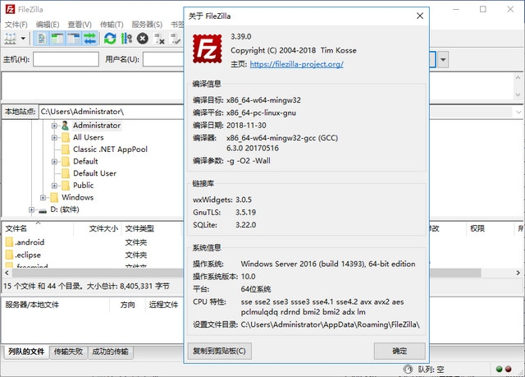The height and width of the screenshot is (377, 525).
Task: Toggle remote directory tree display
Action: [73, 39]
